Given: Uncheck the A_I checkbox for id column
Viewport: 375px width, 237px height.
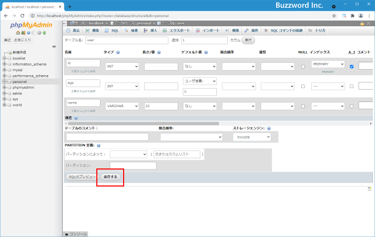Looking at the screenshot, I should coord(352,66).
